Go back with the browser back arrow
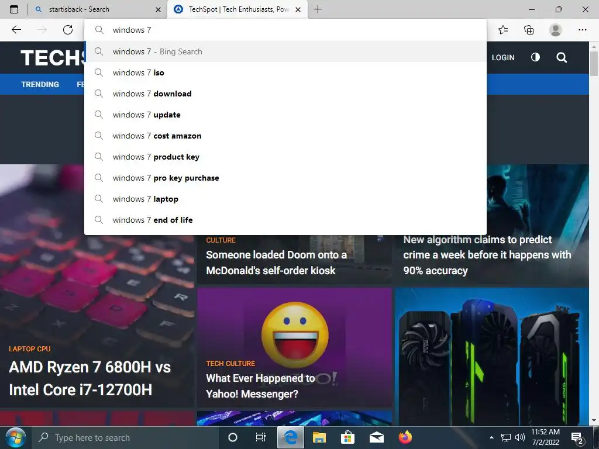Viewport: 599px width, 449px height. pos(16,30)
